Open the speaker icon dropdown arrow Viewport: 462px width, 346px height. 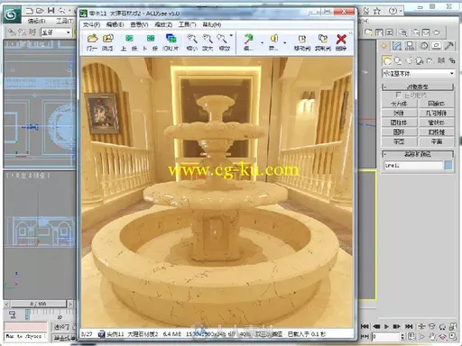coord(285,42)
